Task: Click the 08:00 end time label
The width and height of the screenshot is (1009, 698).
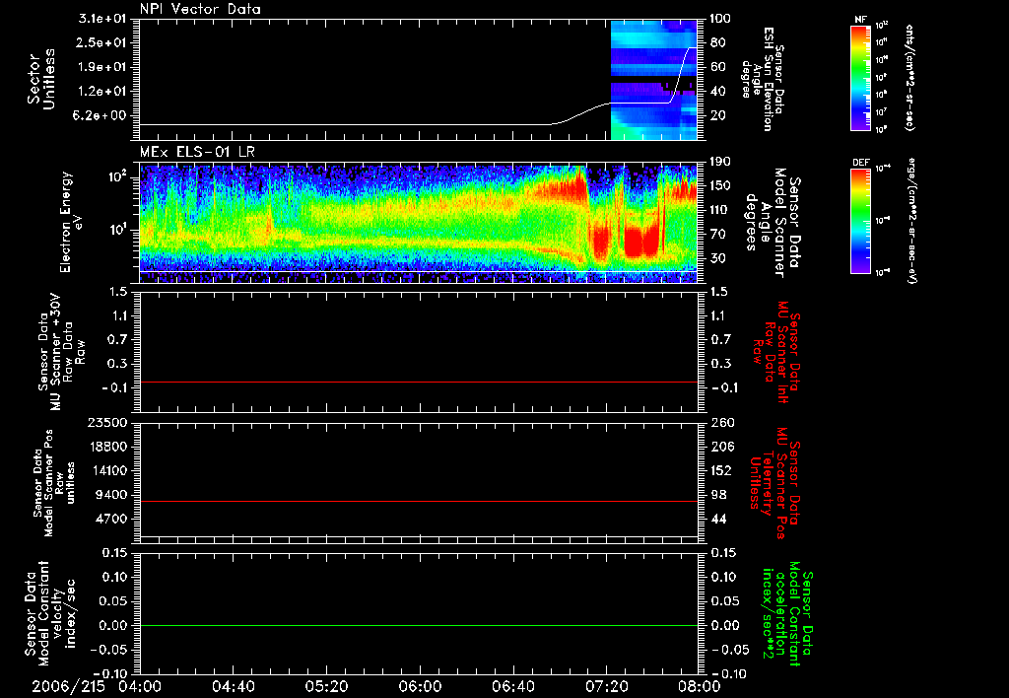Action: [x=698, y=686]
